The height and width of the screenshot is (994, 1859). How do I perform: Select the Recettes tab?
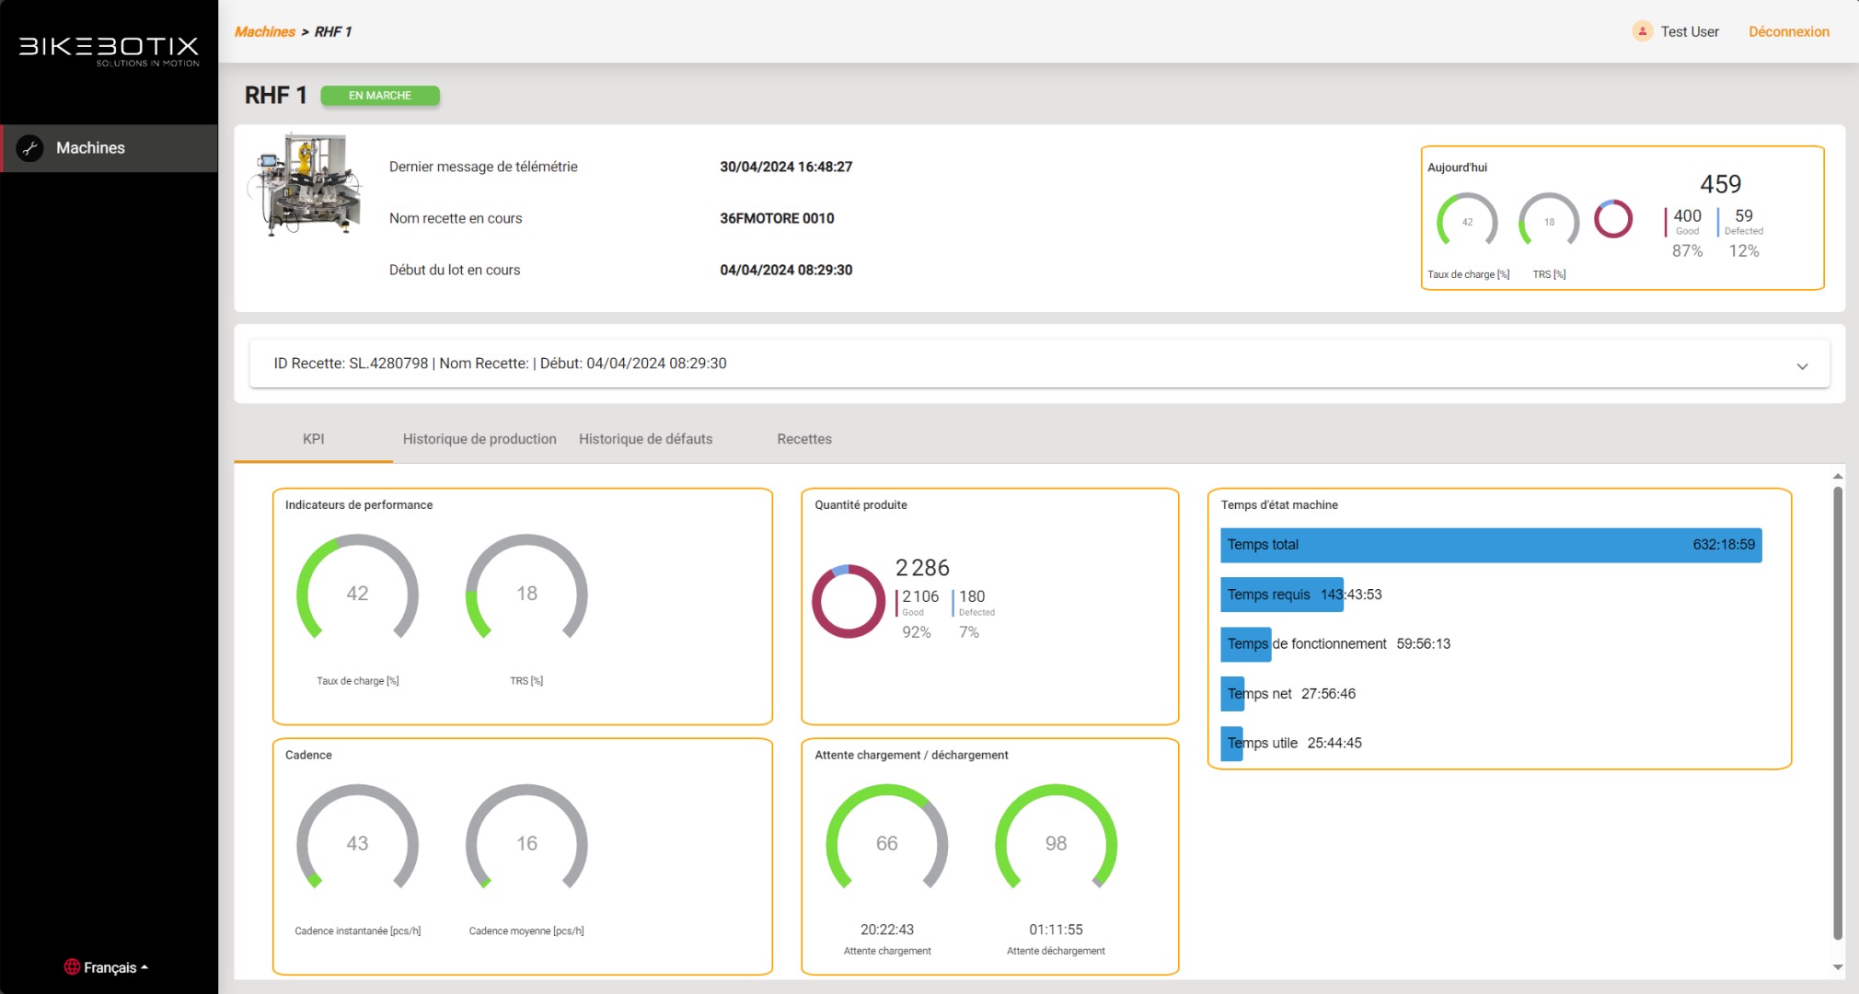[803, 439]
